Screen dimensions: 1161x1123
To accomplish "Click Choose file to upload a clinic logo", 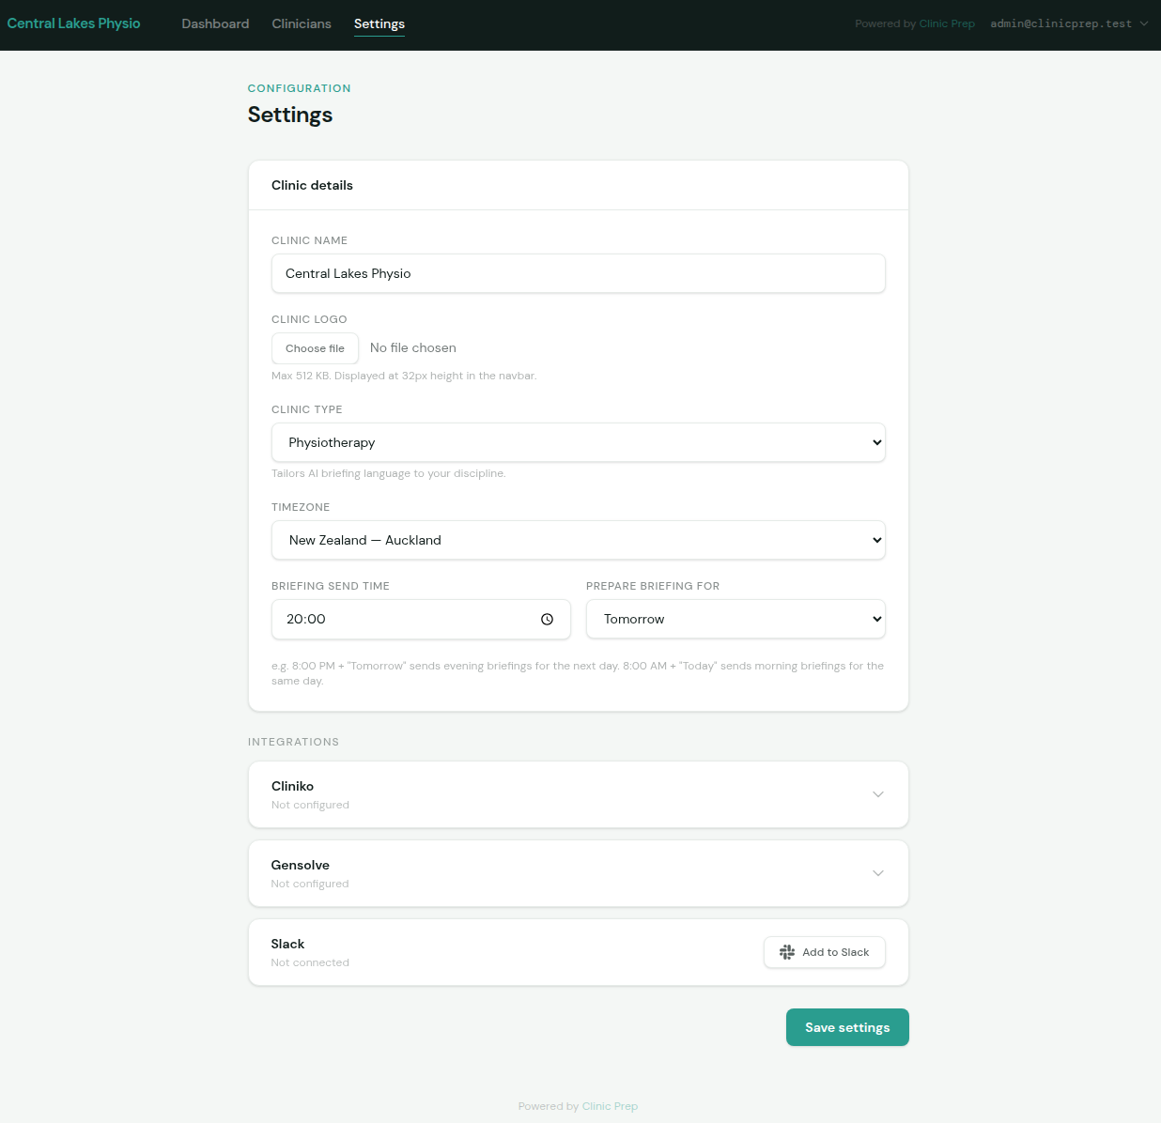I will (x=315, y=347).
